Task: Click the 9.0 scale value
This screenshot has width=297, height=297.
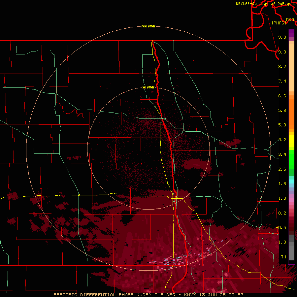Action: (282, 52)
